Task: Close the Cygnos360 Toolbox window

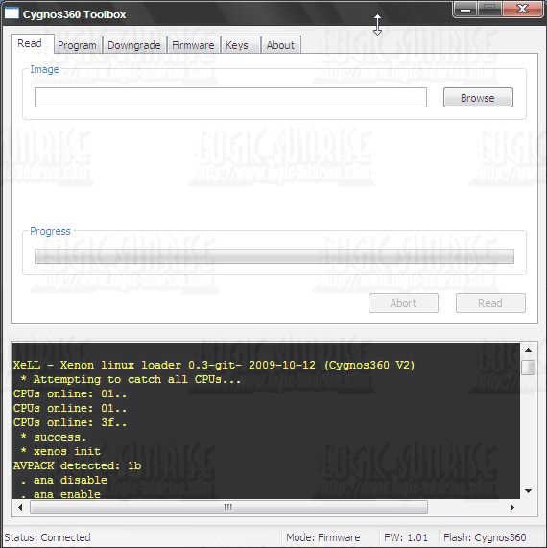Action: tap(523, 9)
